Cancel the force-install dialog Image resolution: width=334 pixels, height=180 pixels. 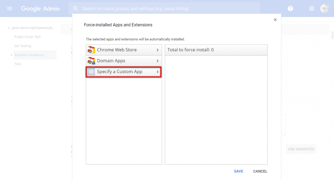tap(260, 171)
